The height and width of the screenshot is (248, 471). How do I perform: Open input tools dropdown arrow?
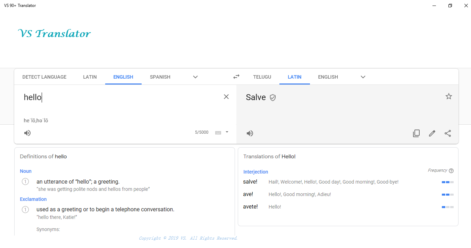pyautogui.click(x=227, y=132)
